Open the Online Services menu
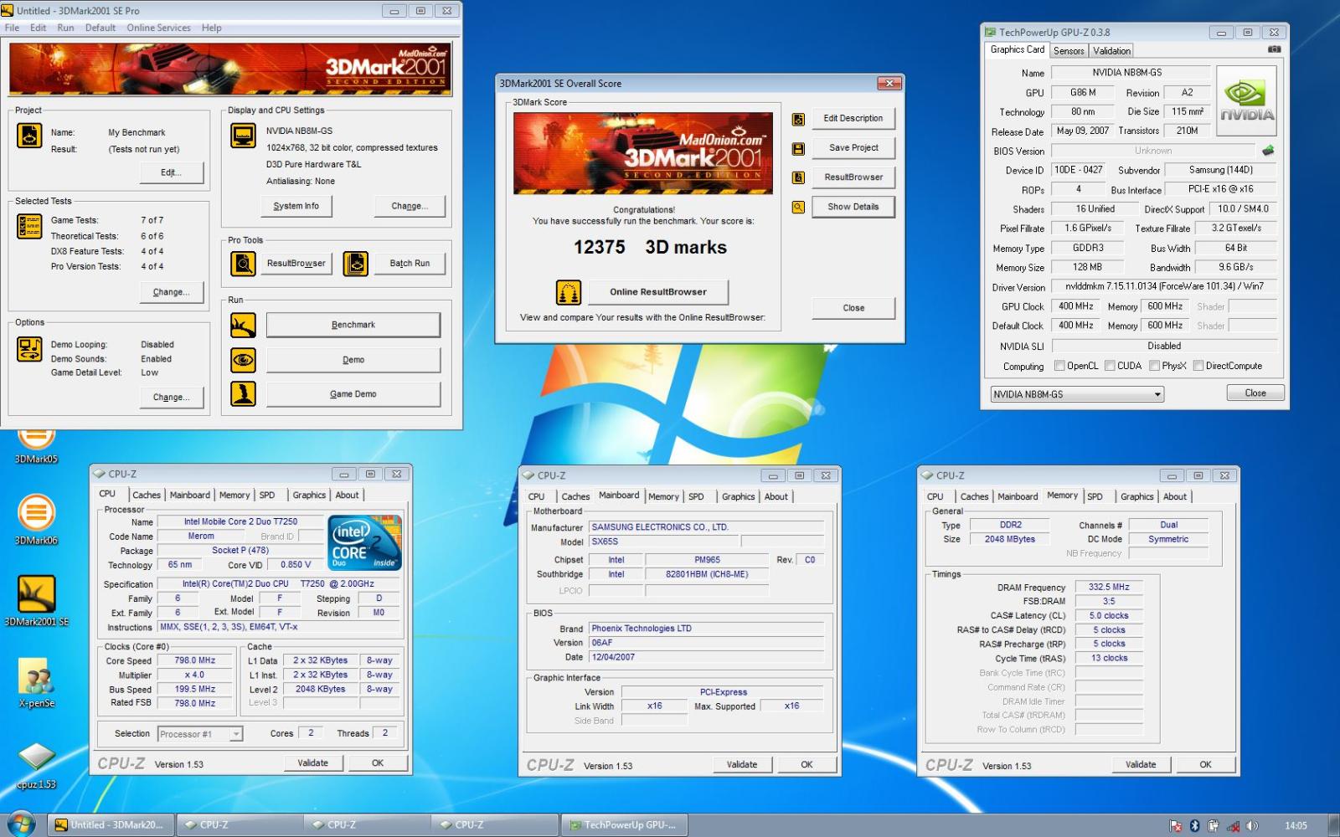 (158, 28)
